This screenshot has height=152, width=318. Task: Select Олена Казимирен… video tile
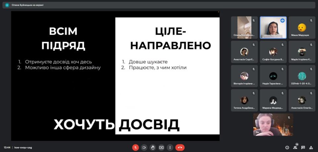tap(244, 27)
